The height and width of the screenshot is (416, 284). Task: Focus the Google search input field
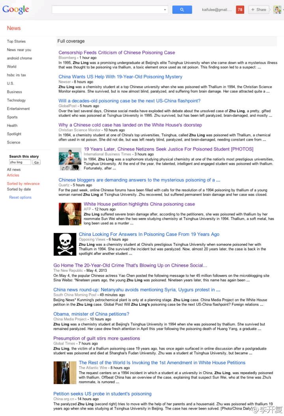[110, 9]
